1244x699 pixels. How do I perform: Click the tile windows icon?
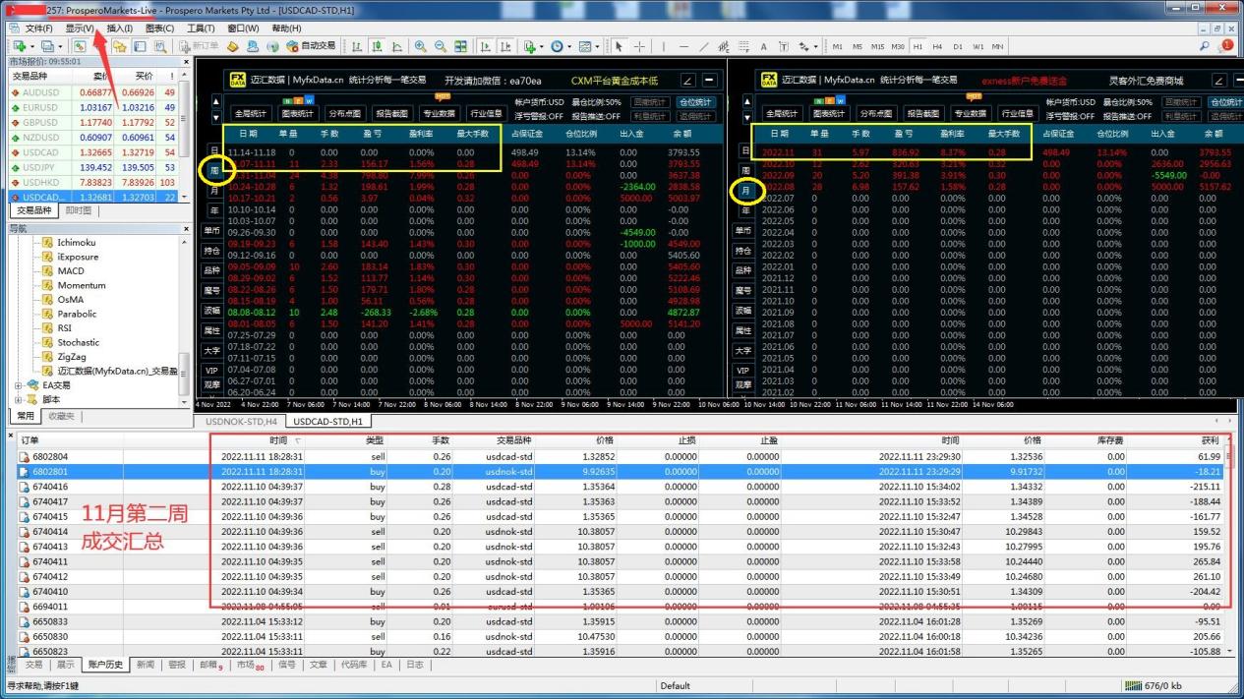(x=461, y=46)
